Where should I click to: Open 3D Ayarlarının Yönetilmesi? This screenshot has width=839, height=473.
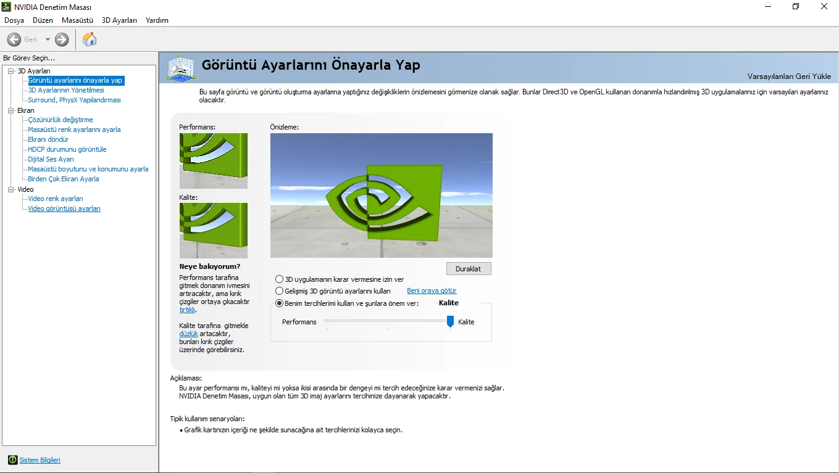[66, 90]
